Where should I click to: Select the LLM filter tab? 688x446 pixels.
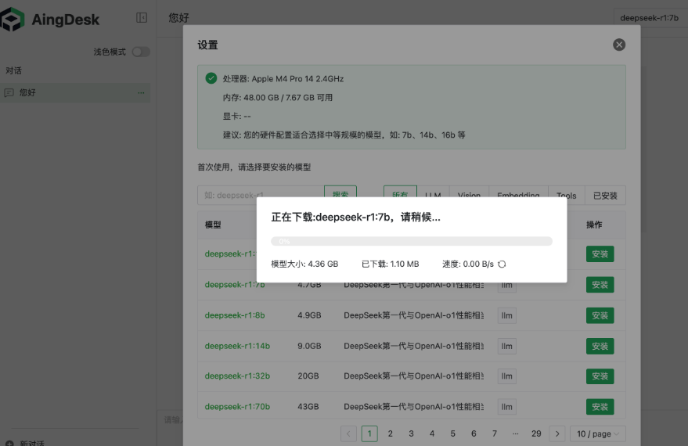click(x=433, y=195)
